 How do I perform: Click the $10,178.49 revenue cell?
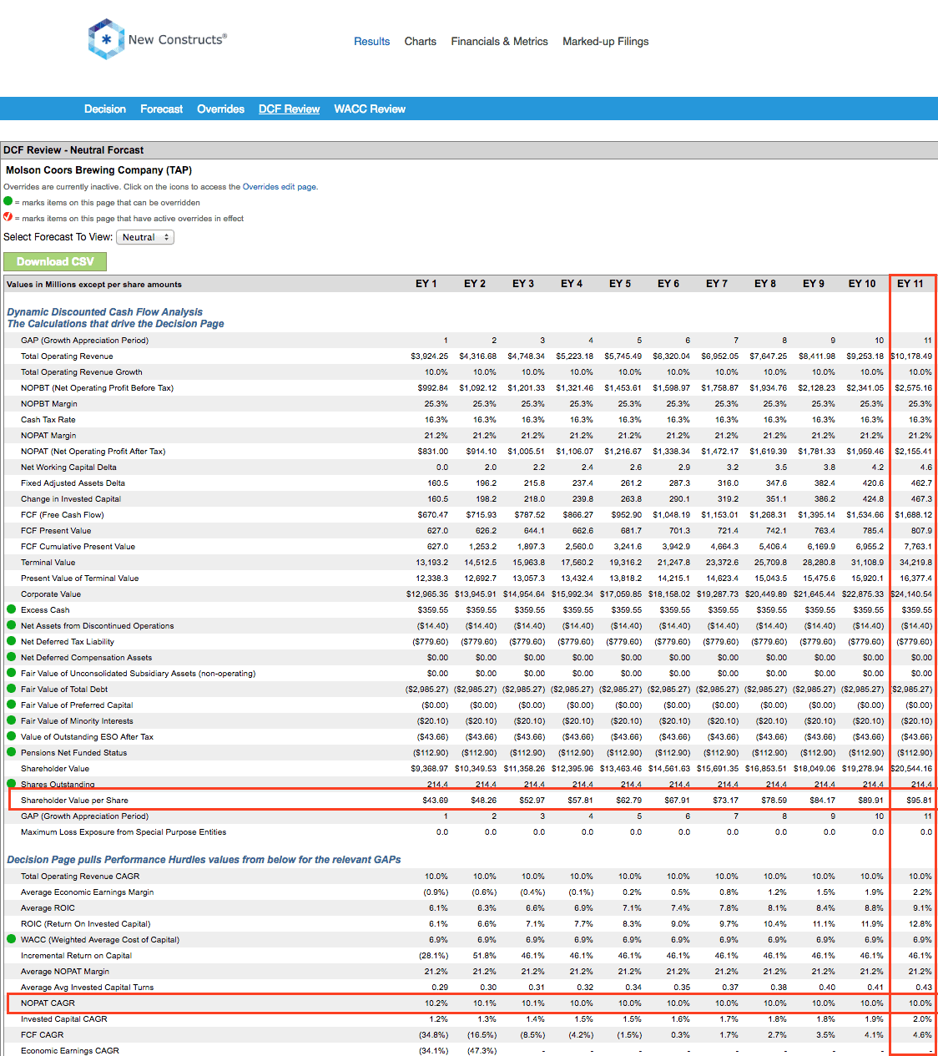(x=912, y=356)
